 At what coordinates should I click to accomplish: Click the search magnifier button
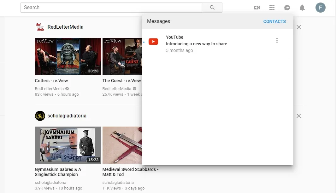(x=212, y=8)
